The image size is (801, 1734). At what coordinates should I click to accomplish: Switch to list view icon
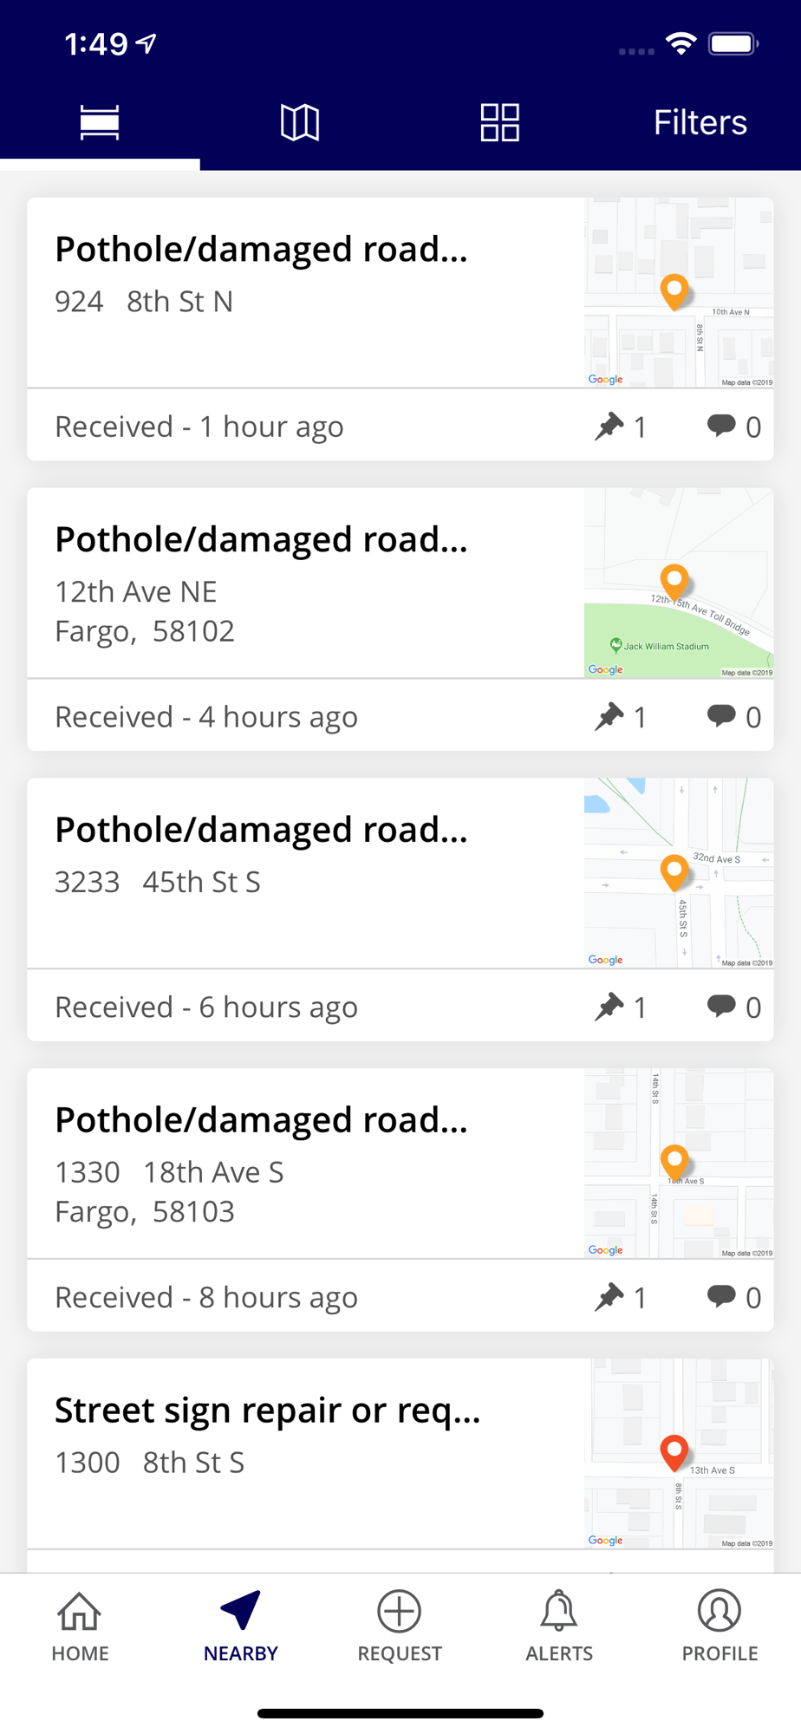coord(100,122)
